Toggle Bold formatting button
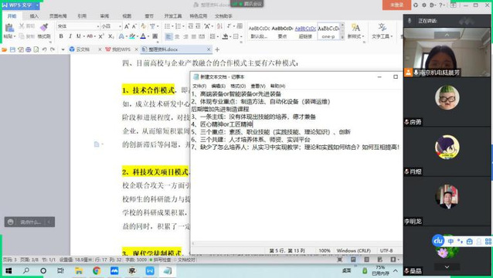Screen dimensions: 493x278 (x=61, y=36)
